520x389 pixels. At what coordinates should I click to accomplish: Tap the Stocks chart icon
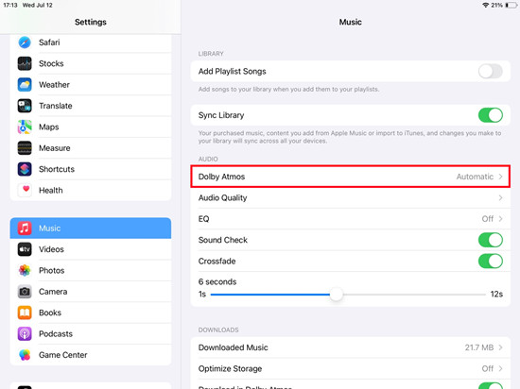click(x=25, y=63)
